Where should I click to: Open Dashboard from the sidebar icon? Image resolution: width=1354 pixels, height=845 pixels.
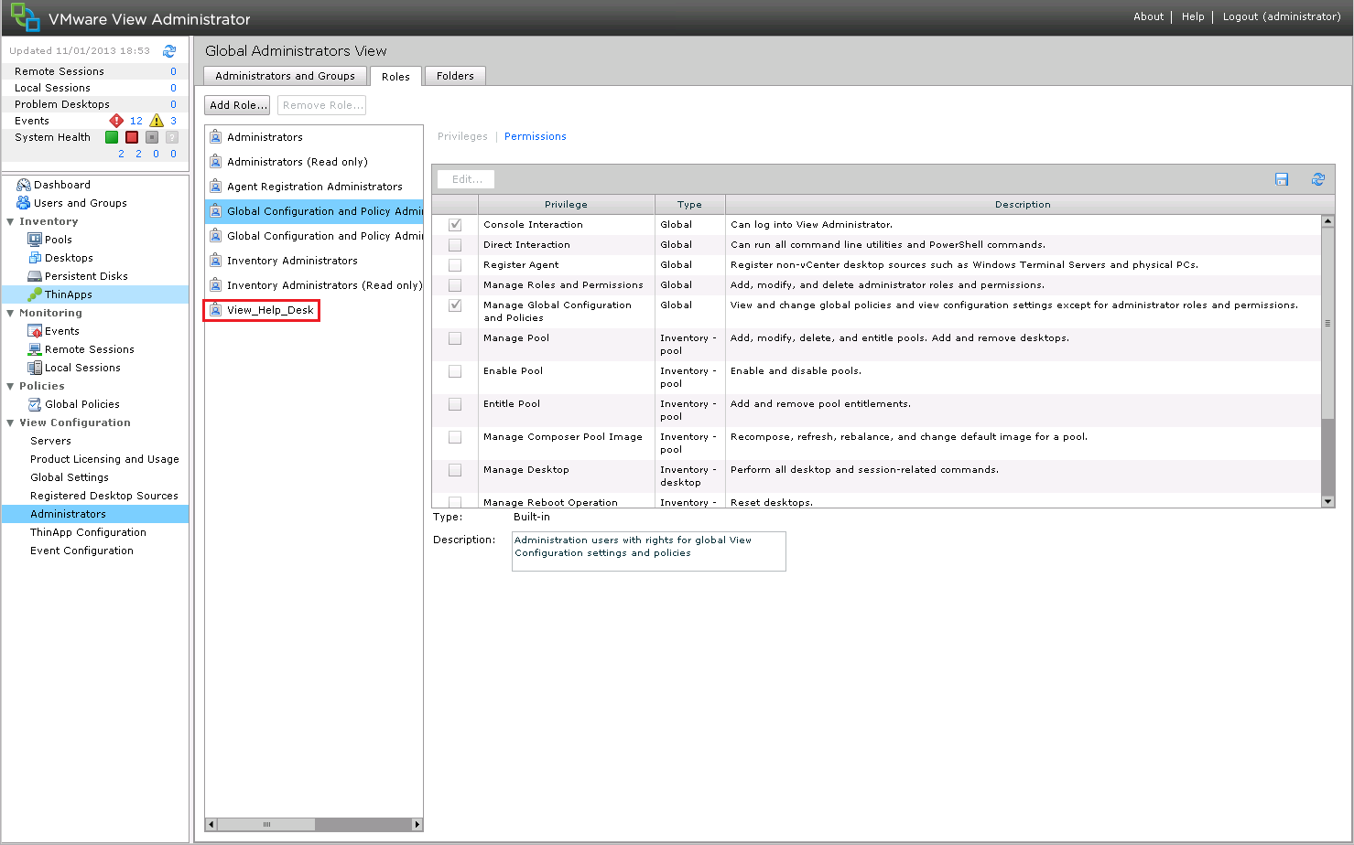[24, 185]
